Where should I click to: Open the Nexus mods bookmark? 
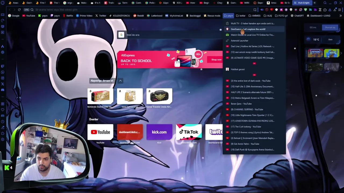point(212,16)
